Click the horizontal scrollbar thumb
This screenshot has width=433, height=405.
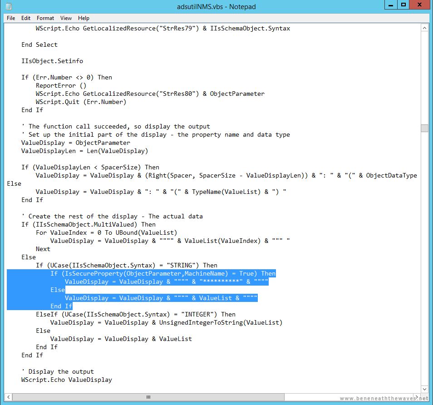[x=148, y=397]
